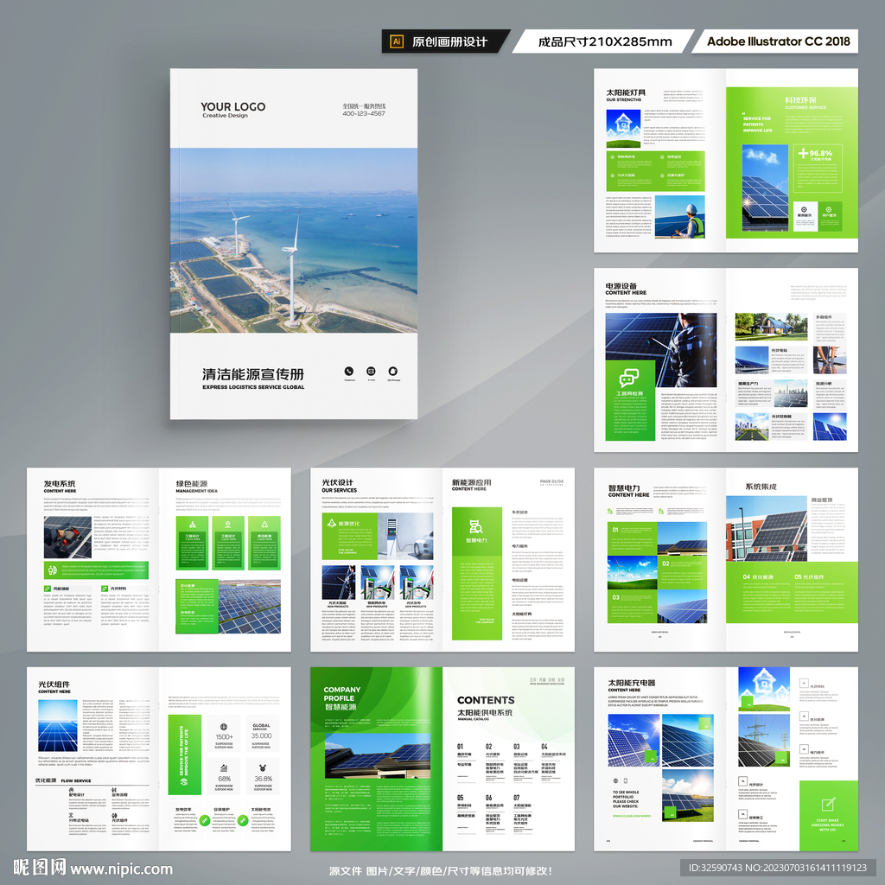The image size is (885, 885).
Task: Click the 04 优化能源 label
Action: pos(758,576)
